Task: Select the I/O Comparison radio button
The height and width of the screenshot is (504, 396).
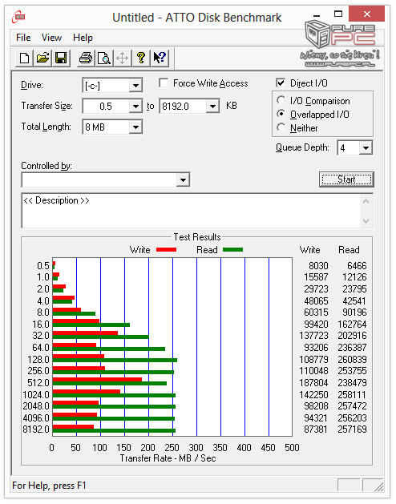Action: tap(281, 100)
